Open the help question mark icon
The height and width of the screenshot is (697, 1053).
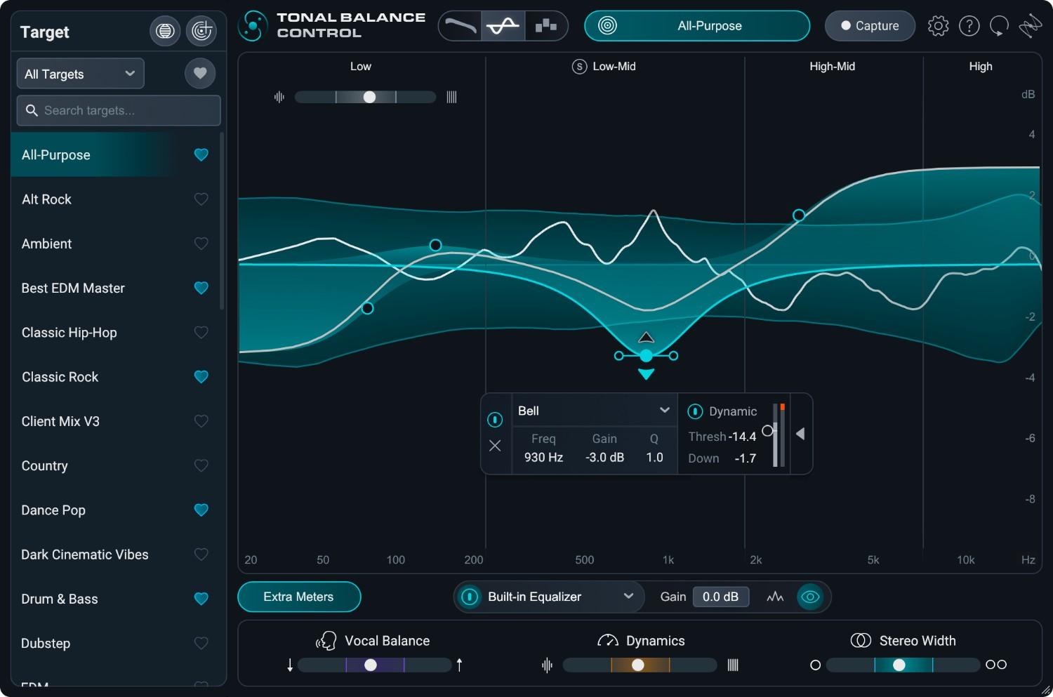coord(969,25)
